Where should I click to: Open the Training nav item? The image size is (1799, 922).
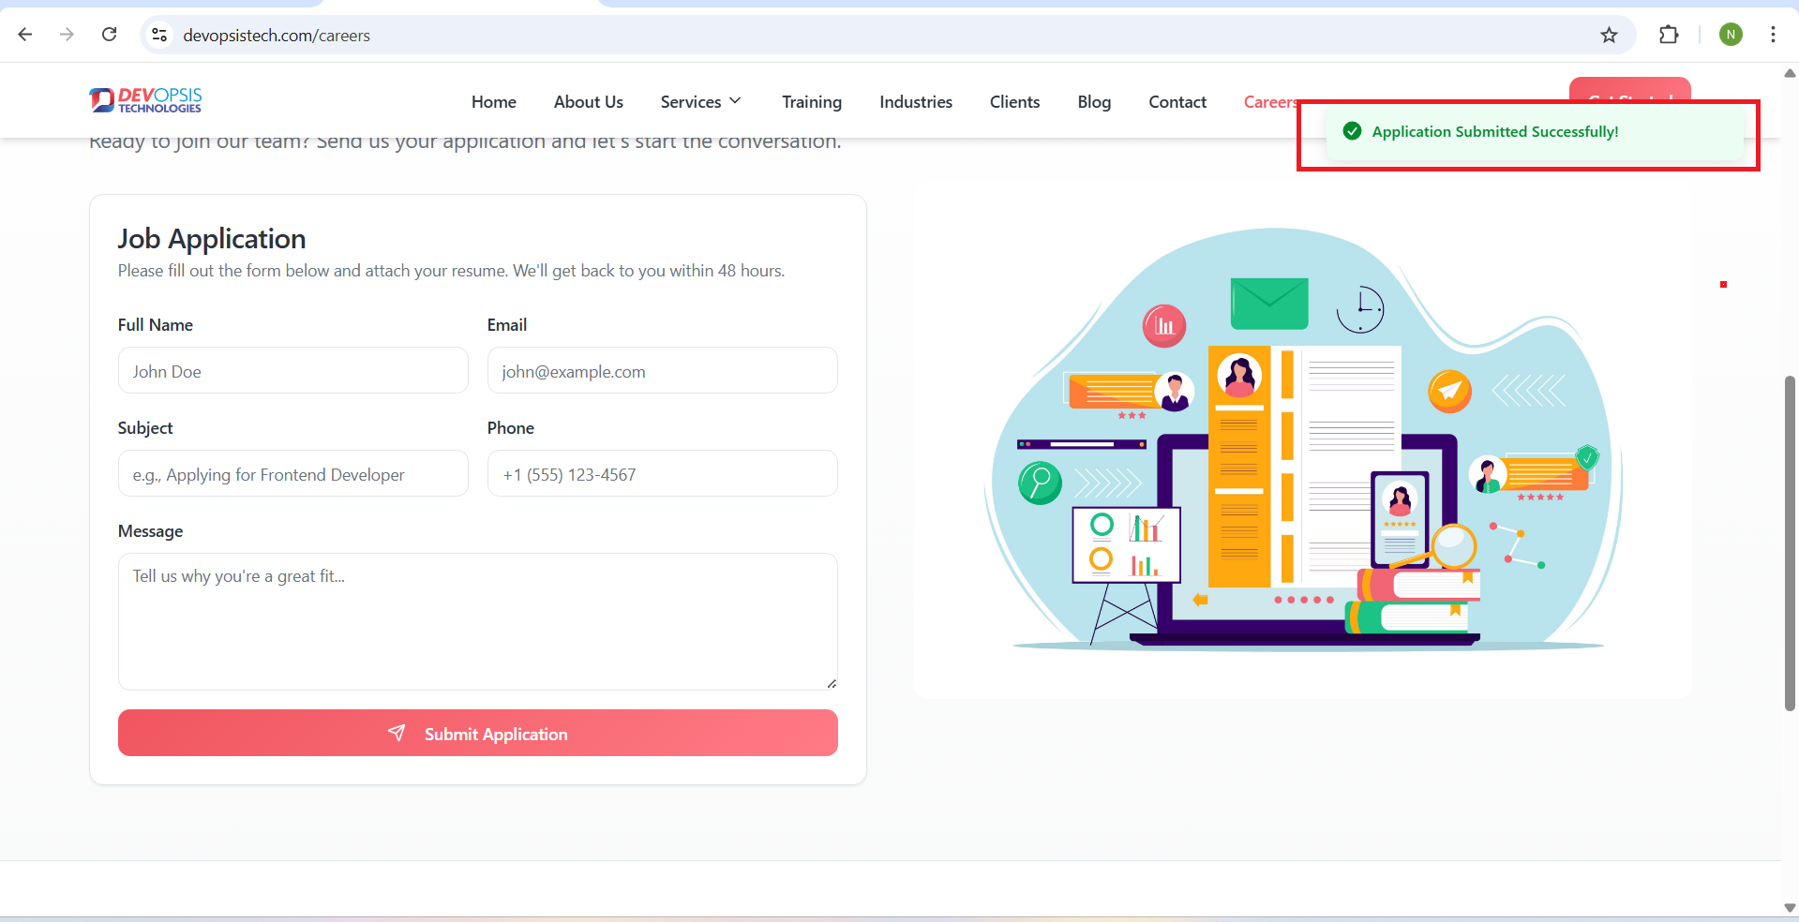click(x=812, y=101)
